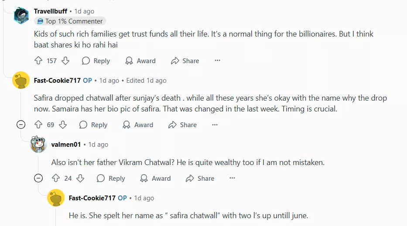Upvote Travellbuff's comment about trust funds
407x226 pixels.
point(38,61)
